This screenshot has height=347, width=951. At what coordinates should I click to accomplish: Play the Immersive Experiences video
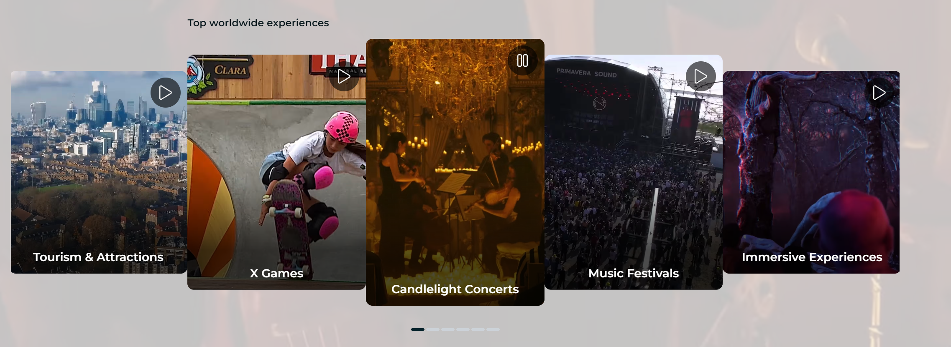point(879,93)
